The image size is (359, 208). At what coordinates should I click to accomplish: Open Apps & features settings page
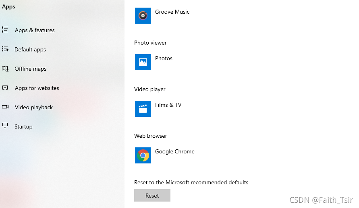(35, 30)
